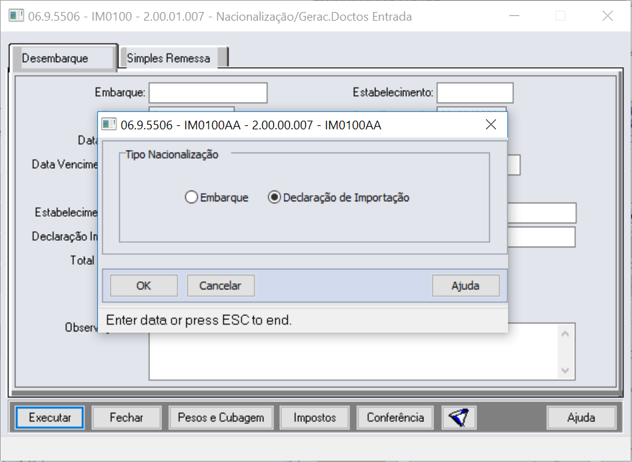Click the paper airplane icon button
This screenshot has width=632, height=462.
[x=459, y=417]
